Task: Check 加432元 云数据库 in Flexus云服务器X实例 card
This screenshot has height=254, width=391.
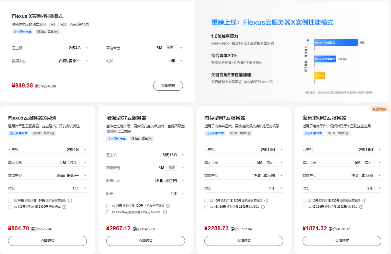Action: pyautogui.click(x=10, y=207)
